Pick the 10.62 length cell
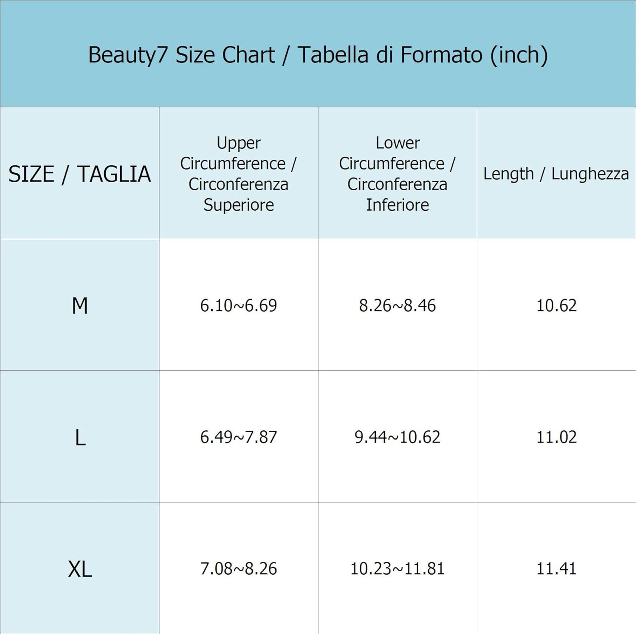This screenshot has width=637, height=635. coord(556,306)
